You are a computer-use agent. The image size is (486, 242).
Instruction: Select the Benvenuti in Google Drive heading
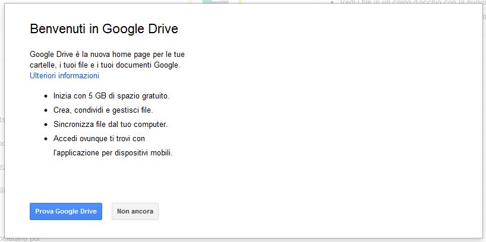pos(104,29)
